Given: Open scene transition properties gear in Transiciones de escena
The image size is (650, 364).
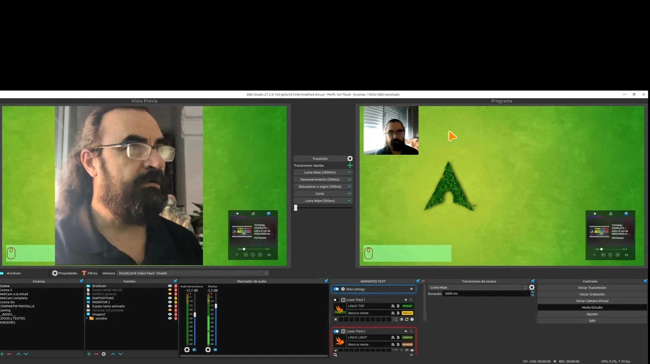Looking at the screenshot, I should pos(532,287).
